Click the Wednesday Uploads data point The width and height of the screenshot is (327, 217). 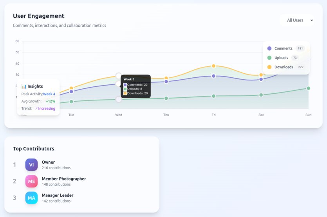click(x=119, y=99)
